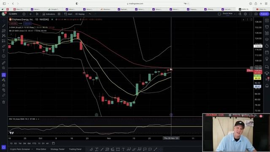This screenshot has width=270, height=152.
Task: Set the 3M date range
Action: click(x=24, y=144)
